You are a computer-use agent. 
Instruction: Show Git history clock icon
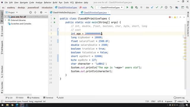[166, 7]
